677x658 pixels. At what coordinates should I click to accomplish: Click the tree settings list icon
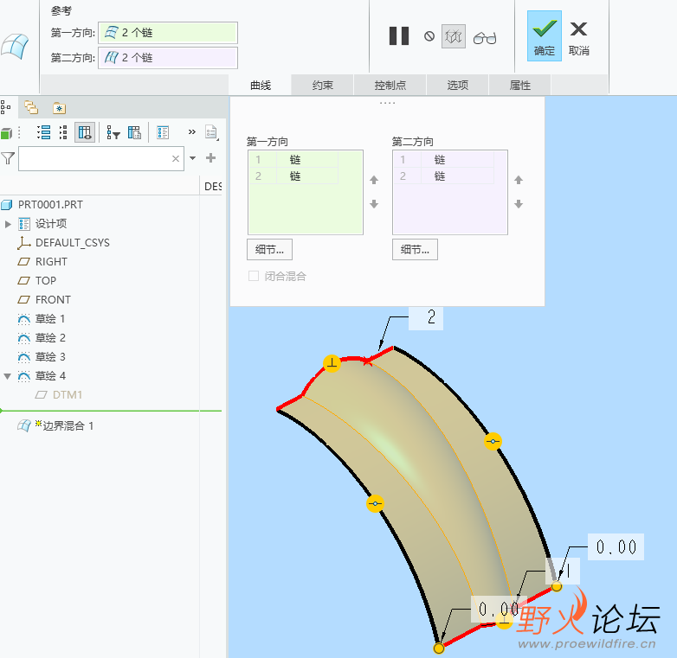pyautogui.click(x=163, y=132)
